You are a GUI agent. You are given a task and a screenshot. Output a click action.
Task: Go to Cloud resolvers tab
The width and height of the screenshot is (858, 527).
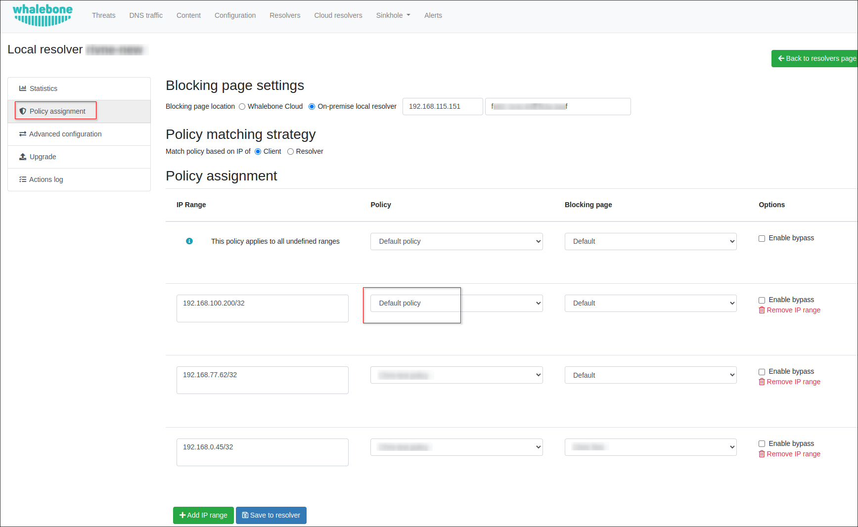coord(338,15)
